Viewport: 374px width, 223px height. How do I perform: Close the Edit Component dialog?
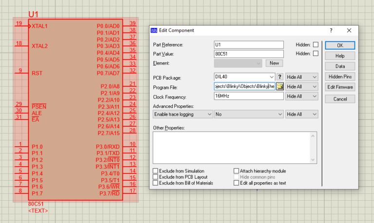[349, 31]
